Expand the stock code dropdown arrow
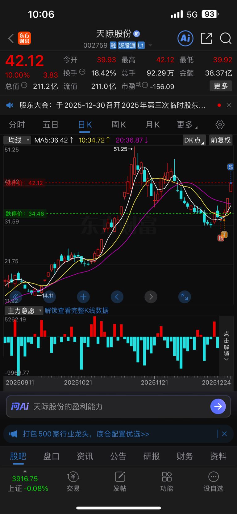The image size is (237, 514). coord(151,45)
